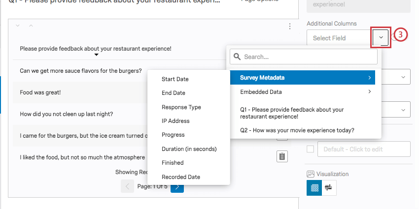Click the Default - Click to edit field

364,149
